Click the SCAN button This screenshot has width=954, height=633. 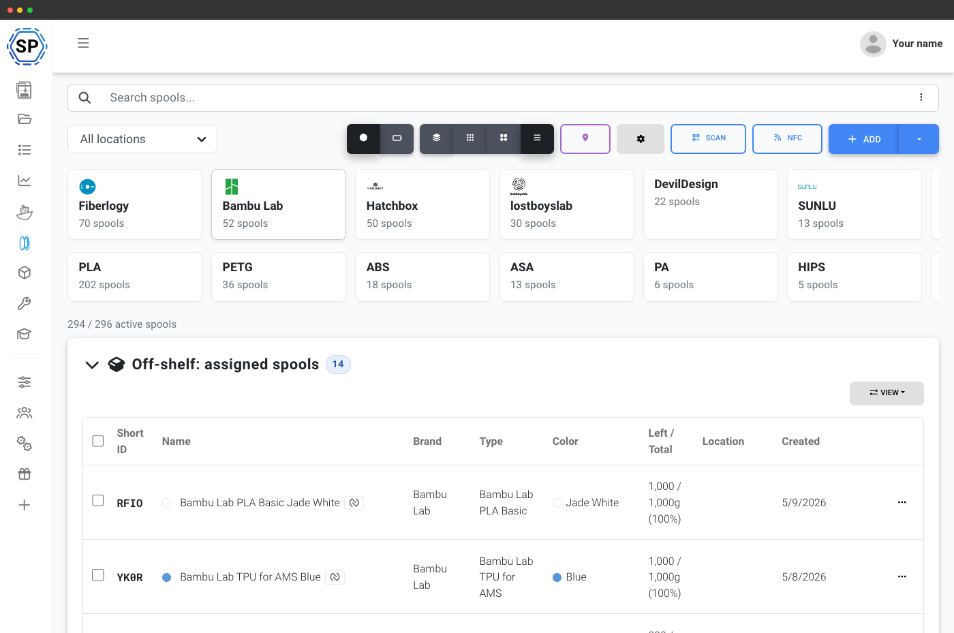click(709, 139)
